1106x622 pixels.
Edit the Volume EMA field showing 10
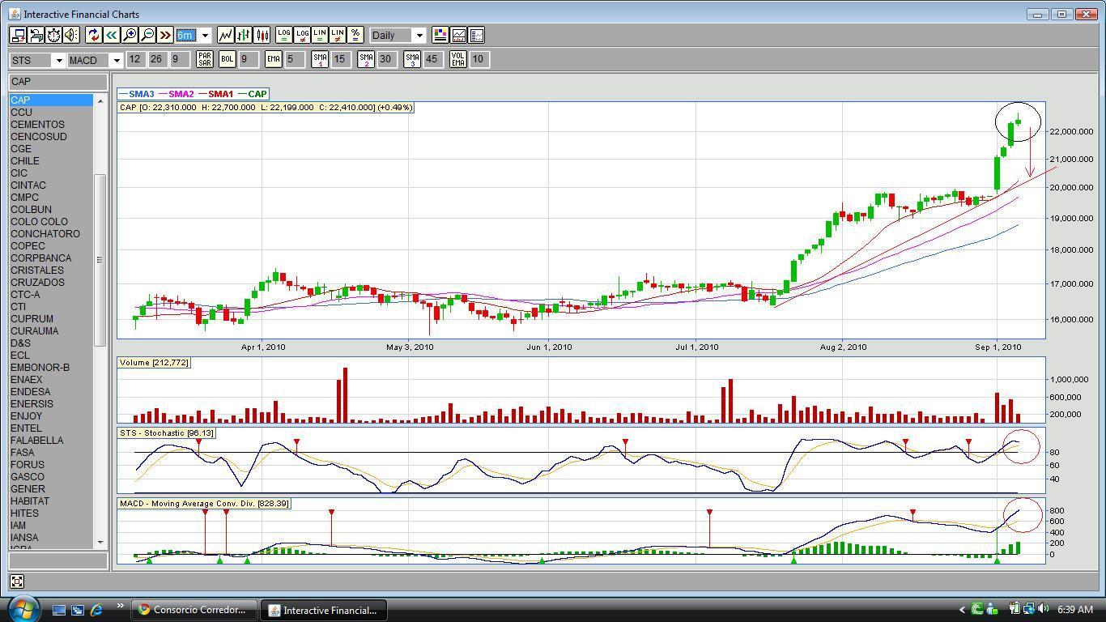pos(479,59)
